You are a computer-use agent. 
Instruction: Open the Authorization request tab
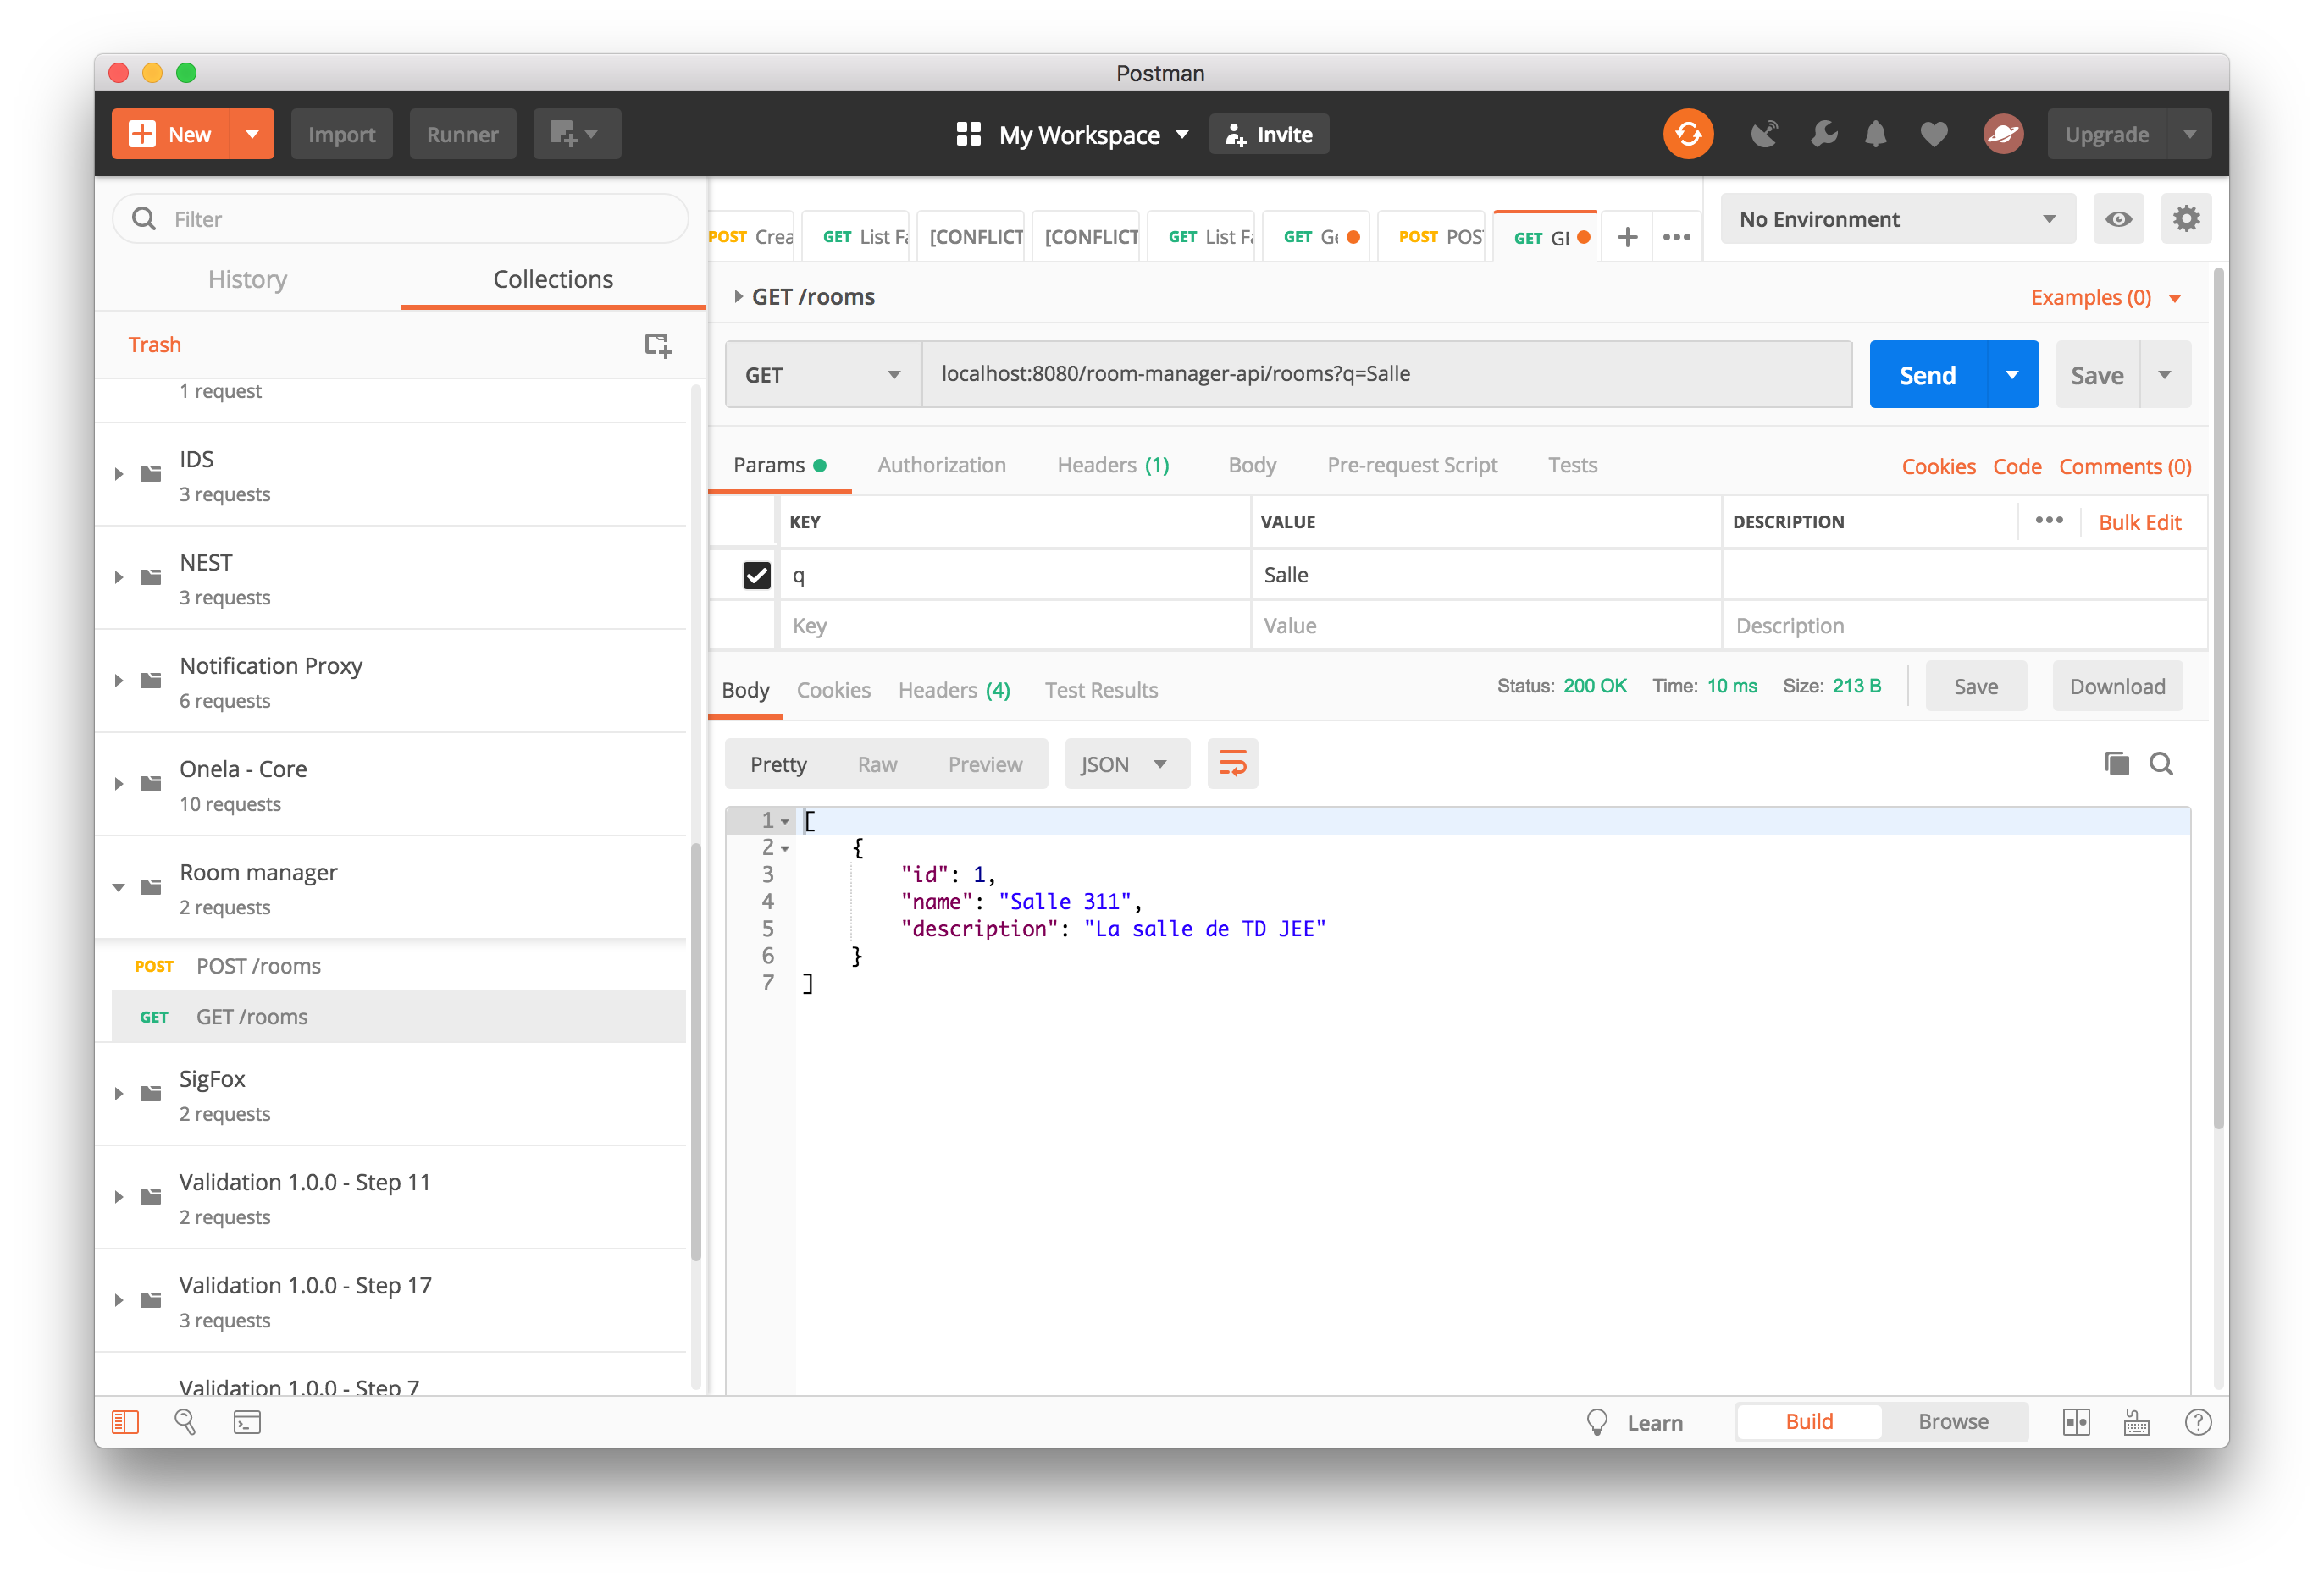click(x=941, y=465)
